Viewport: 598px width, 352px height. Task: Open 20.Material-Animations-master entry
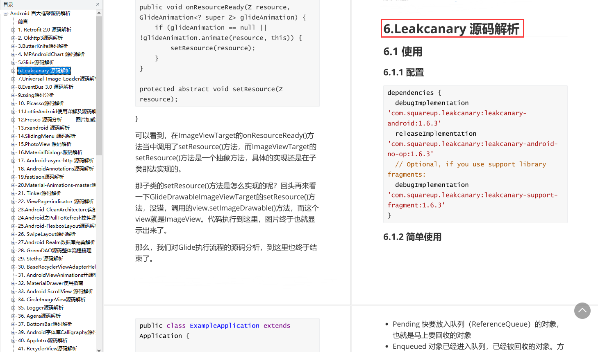[x=57, y=185]
